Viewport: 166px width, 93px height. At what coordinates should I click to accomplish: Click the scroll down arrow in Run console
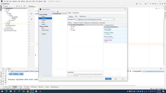(x=6, y=73)
